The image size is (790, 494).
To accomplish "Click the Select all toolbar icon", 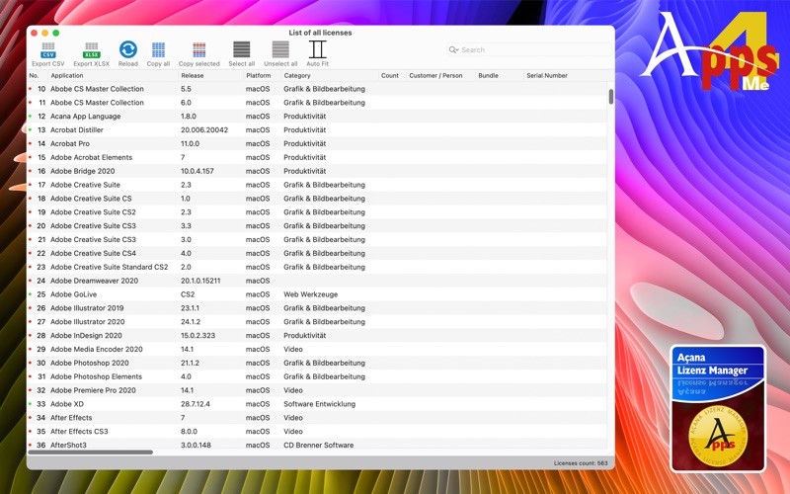I will pyautogui.click(x=241, y=50).
